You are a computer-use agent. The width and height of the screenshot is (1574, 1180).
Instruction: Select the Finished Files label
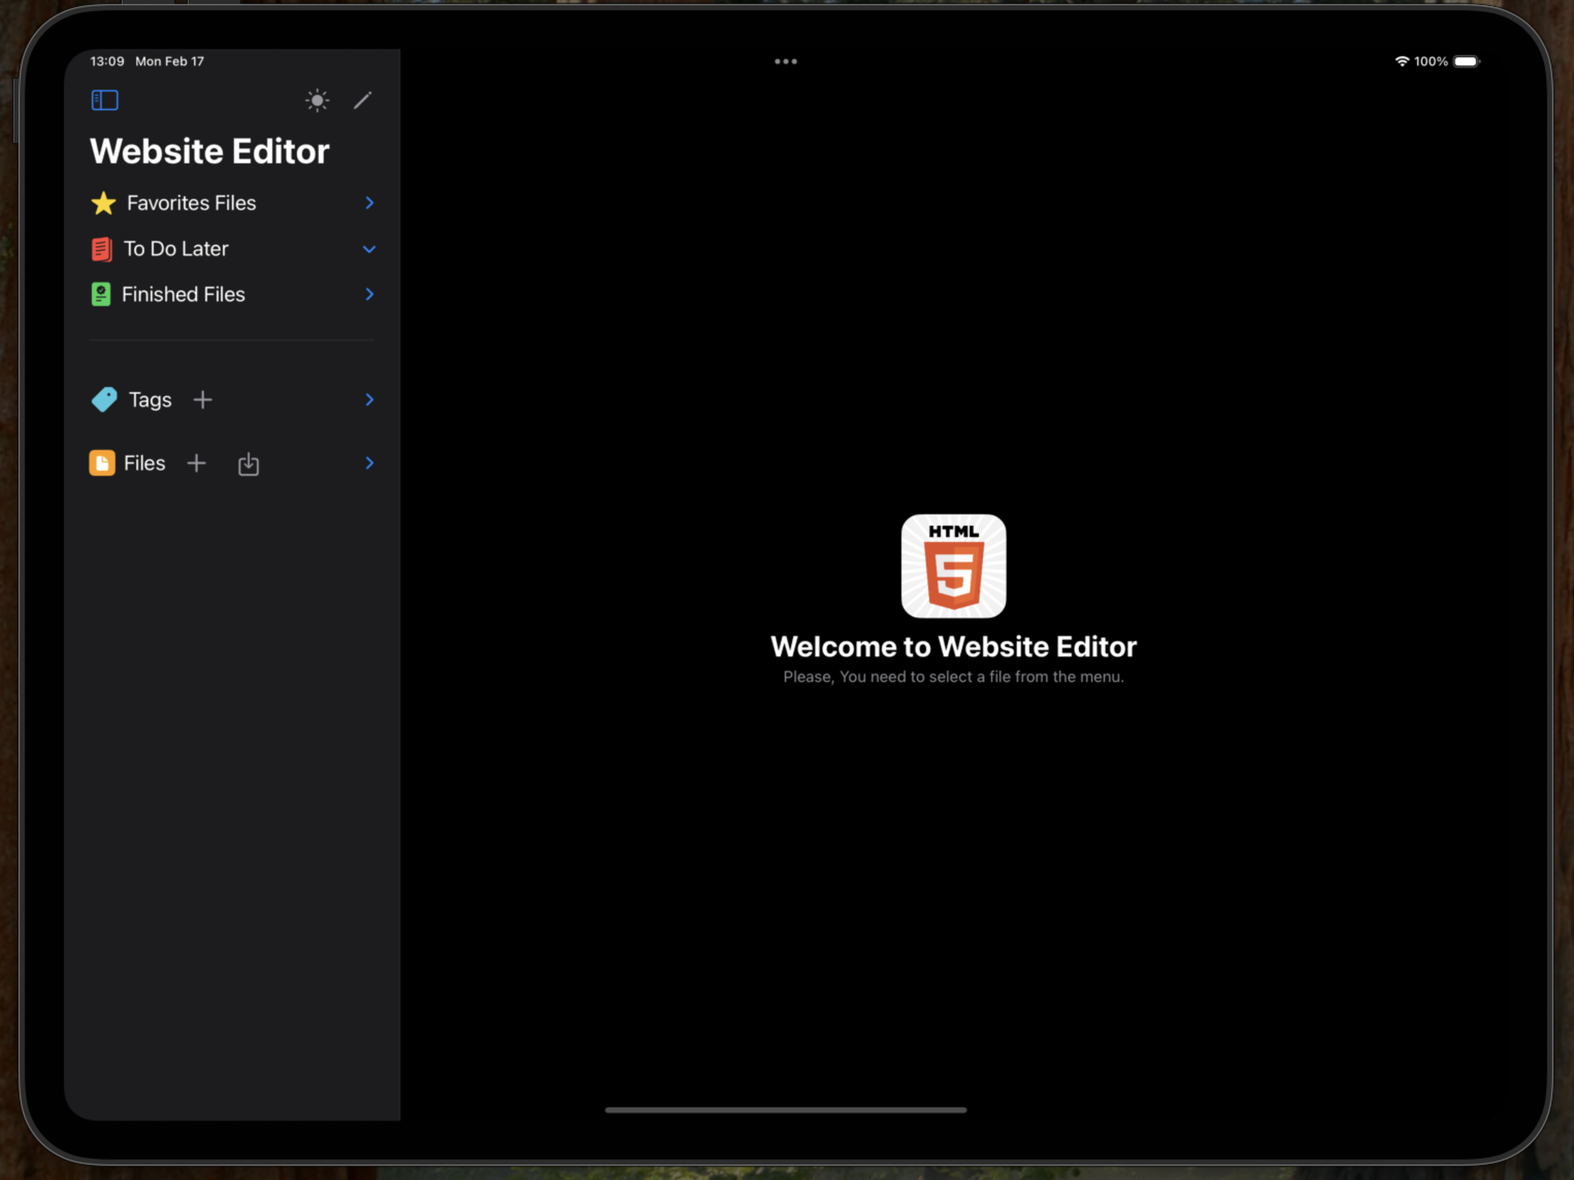click(184, 294)
